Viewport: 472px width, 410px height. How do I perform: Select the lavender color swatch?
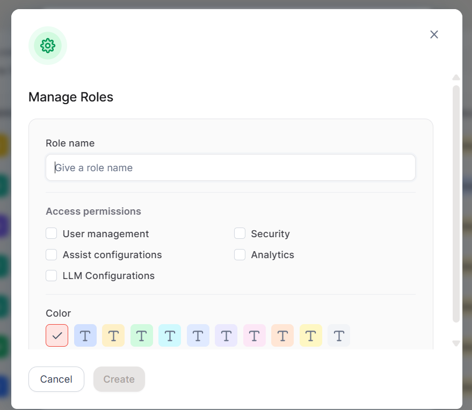226,335
